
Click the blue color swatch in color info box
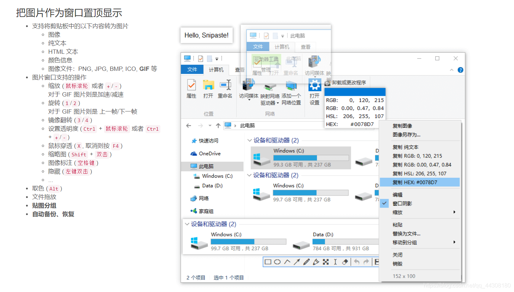(355, 92)
